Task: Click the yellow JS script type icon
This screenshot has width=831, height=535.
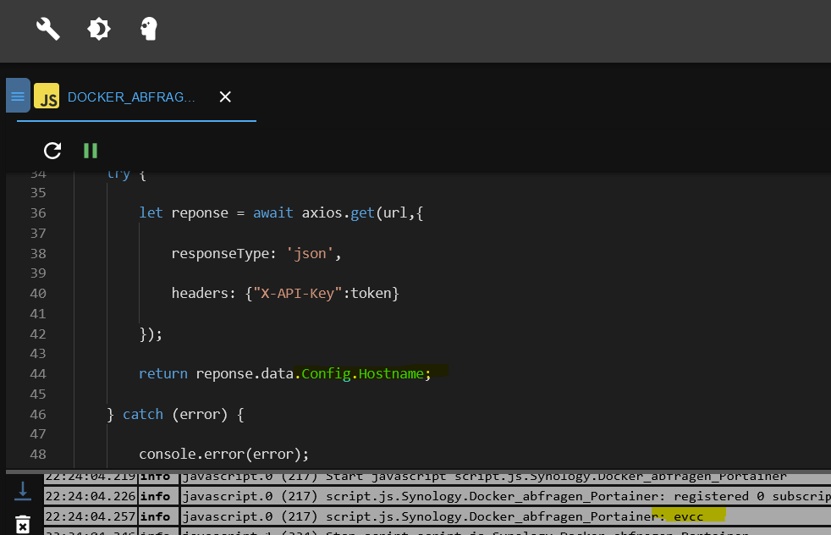Action: (47, 97)
